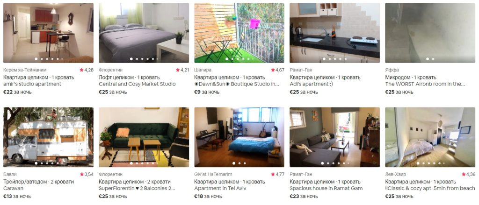Click the 4,36 star rating of Classic & cozy apt
The image size is (479, 205).
(x=468, y=174)
